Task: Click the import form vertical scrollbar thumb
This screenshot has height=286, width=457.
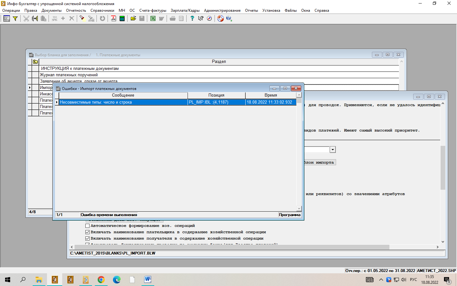Action: (x=443, y=167)
